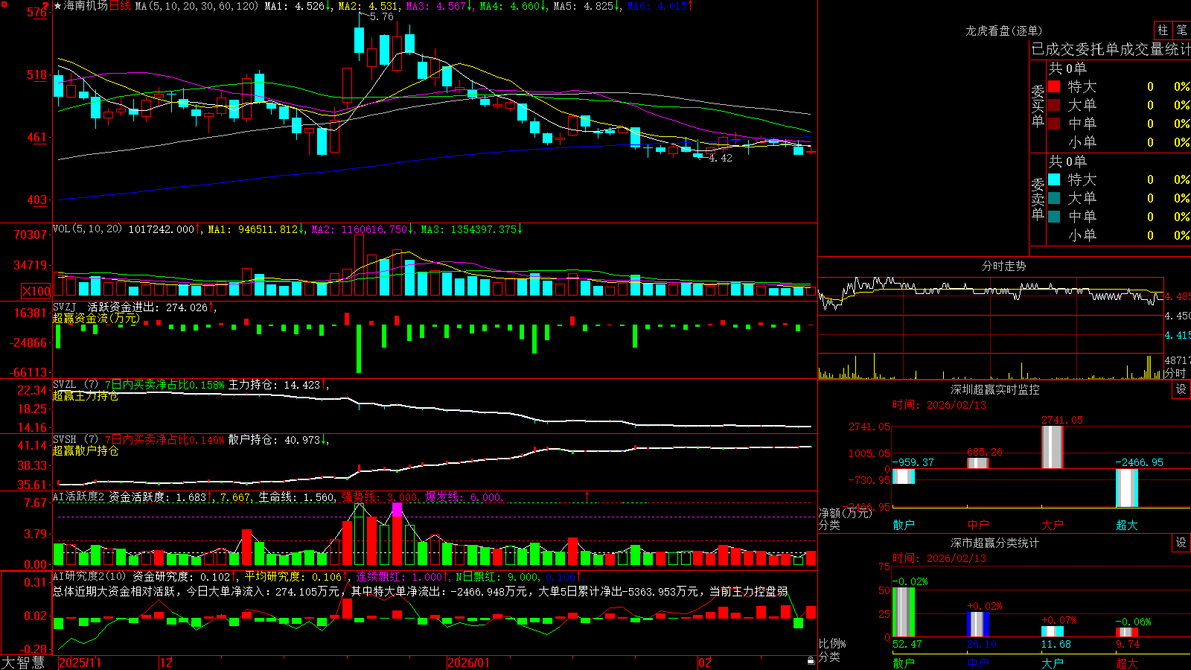1191x670 pixels.
Task: Select the 龙虎看盘(逐单) panel title
Action: point(1003,31)
